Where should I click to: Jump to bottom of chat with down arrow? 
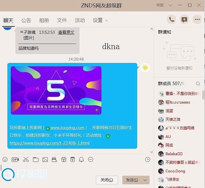point(152,152)
